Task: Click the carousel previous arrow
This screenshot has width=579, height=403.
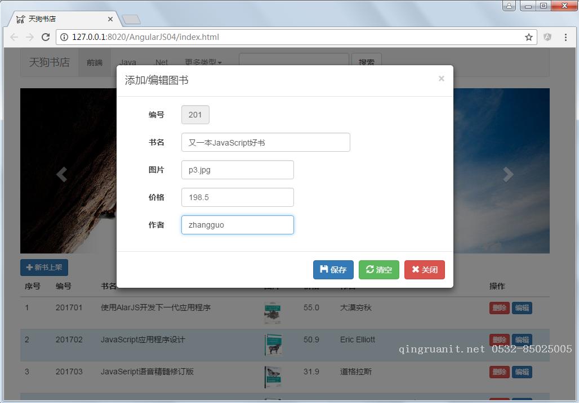Action: click(61, 174)
